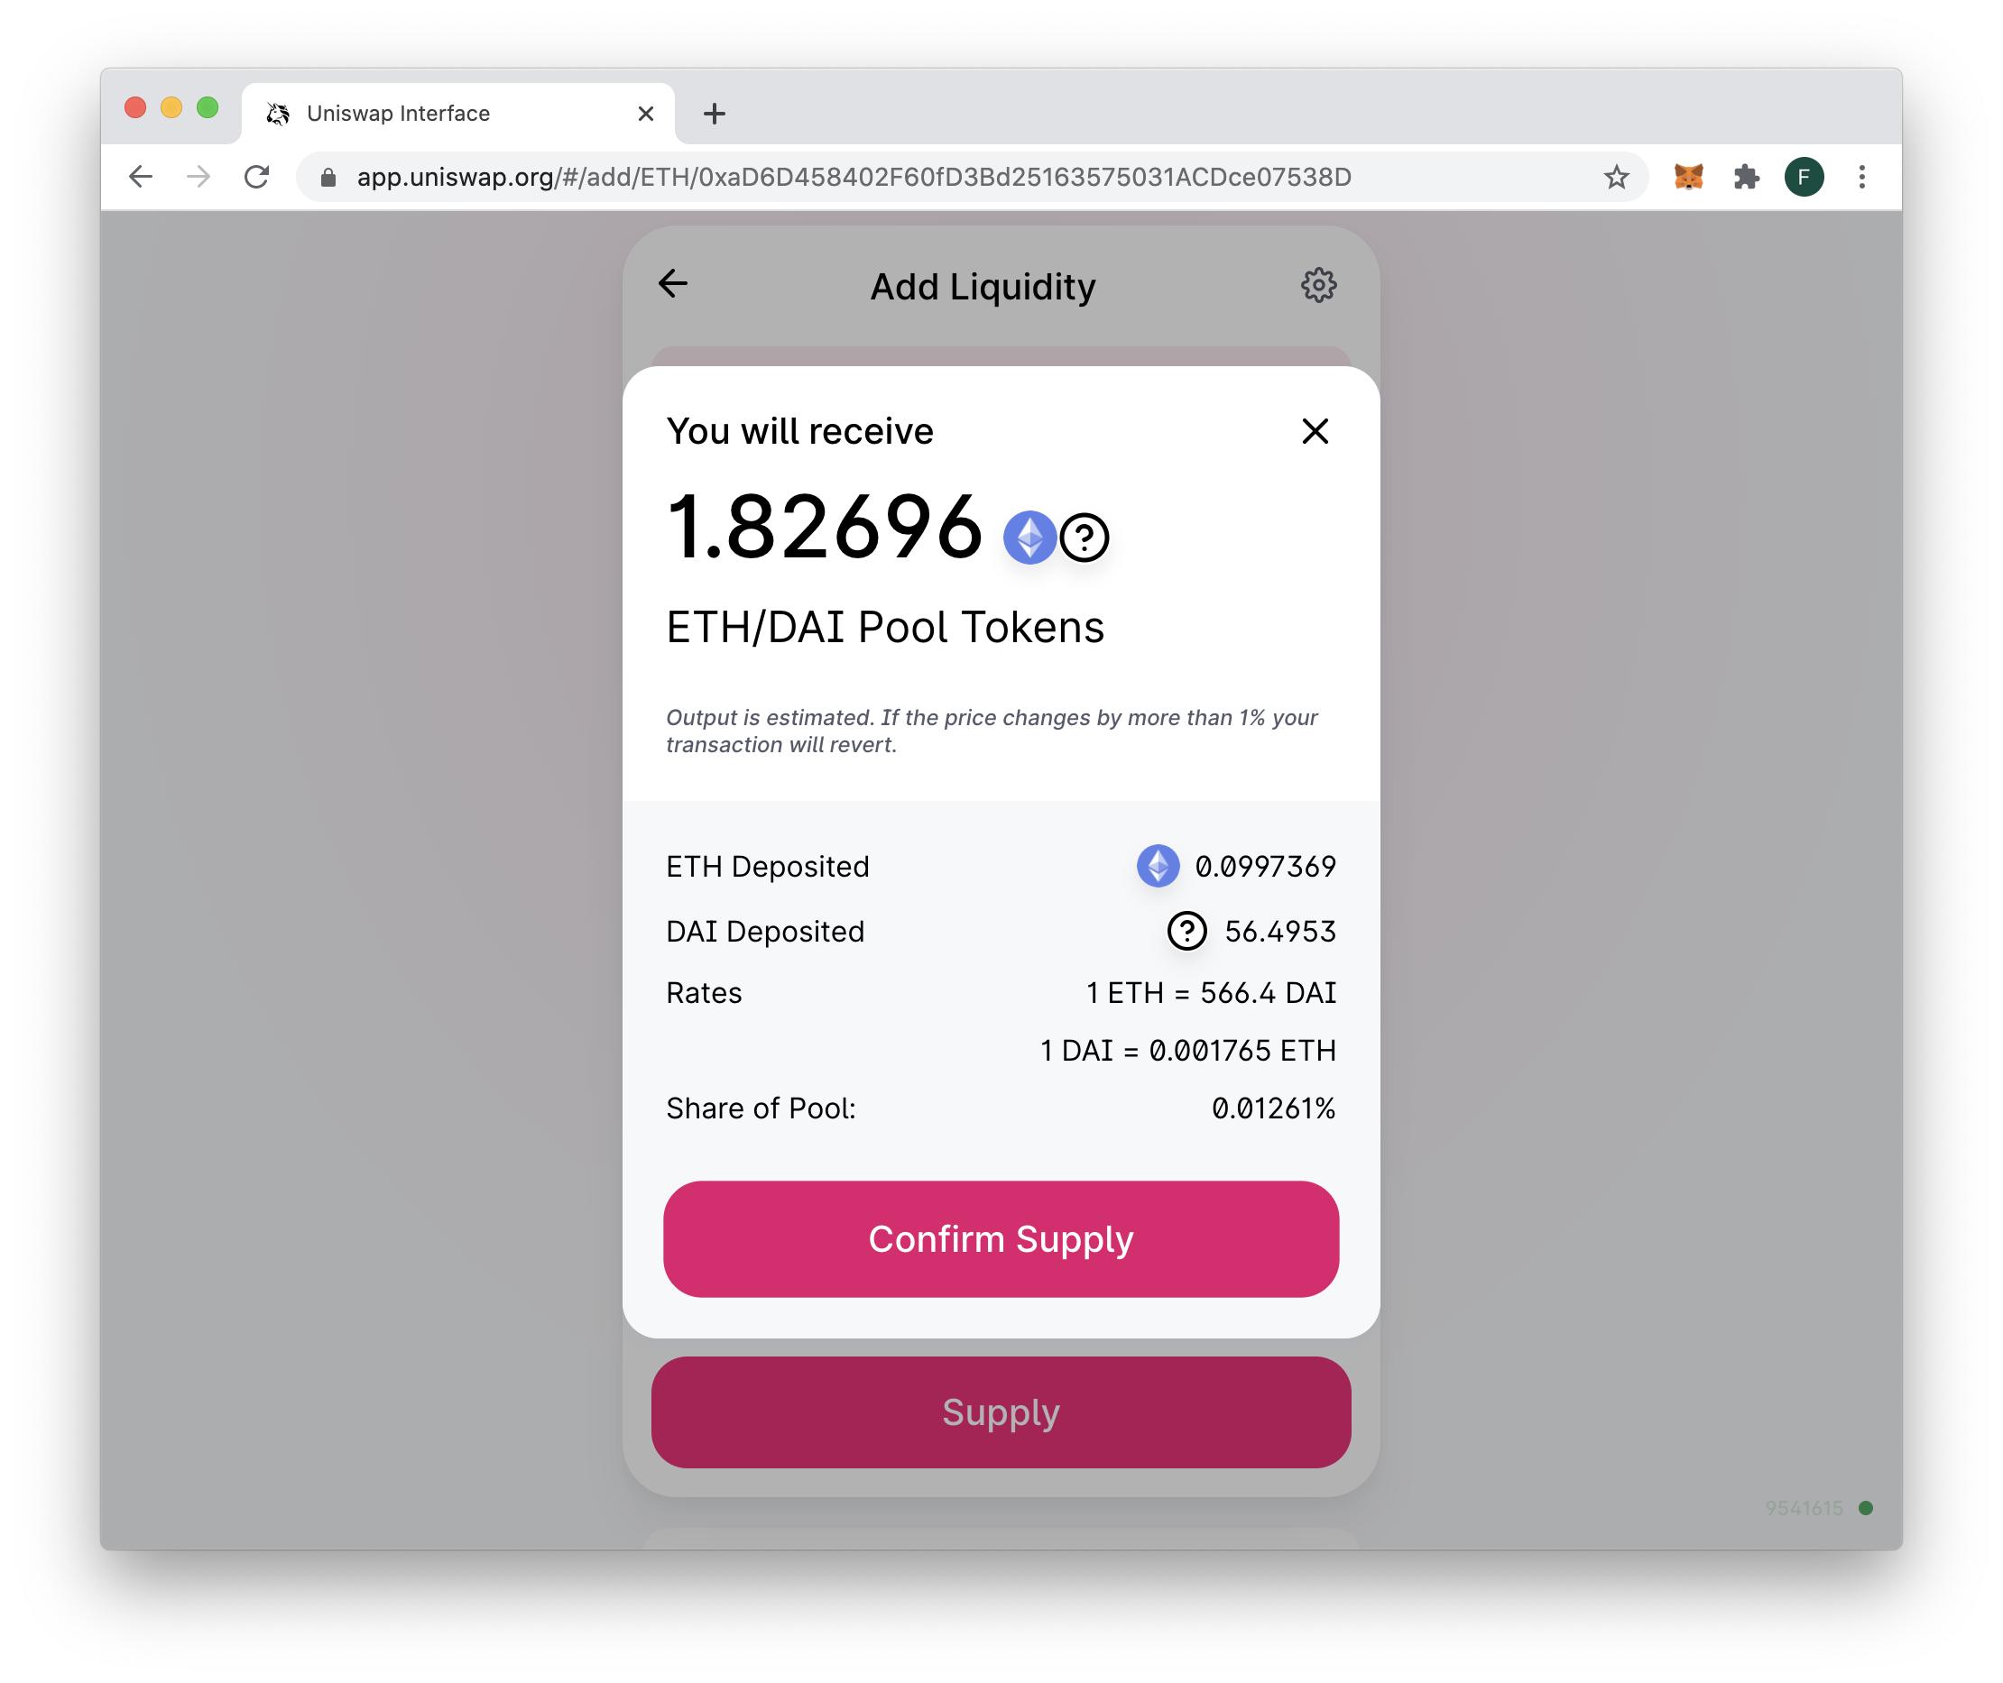2003x1683 pixels.
Task: Click the MetaMask fox extension icon
Action: pyautogui.click(x=1687, y=177)
